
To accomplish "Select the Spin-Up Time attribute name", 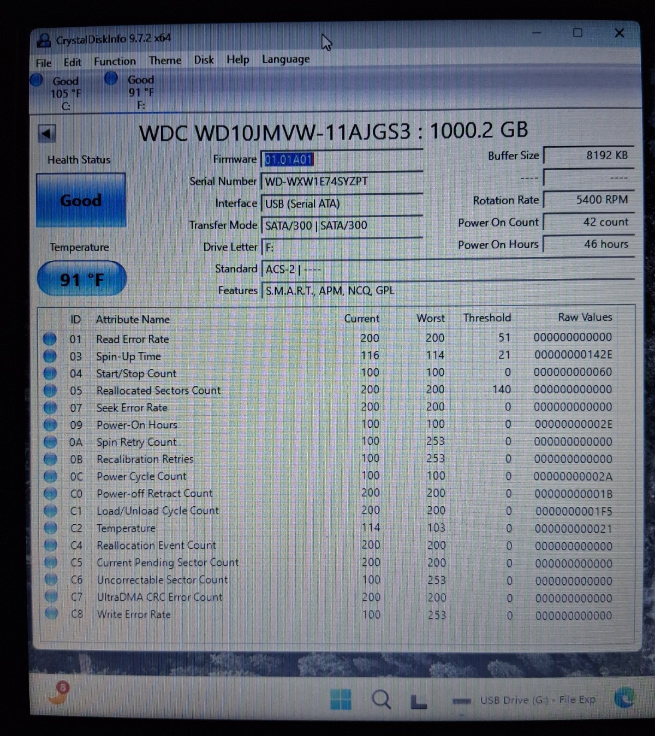I will click(x=128, y=356).
